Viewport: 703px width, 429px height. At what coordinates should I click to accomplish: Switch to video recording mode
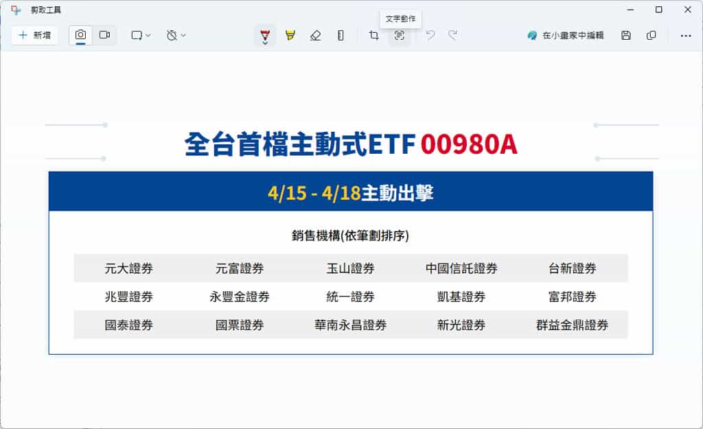coord(104,35)
